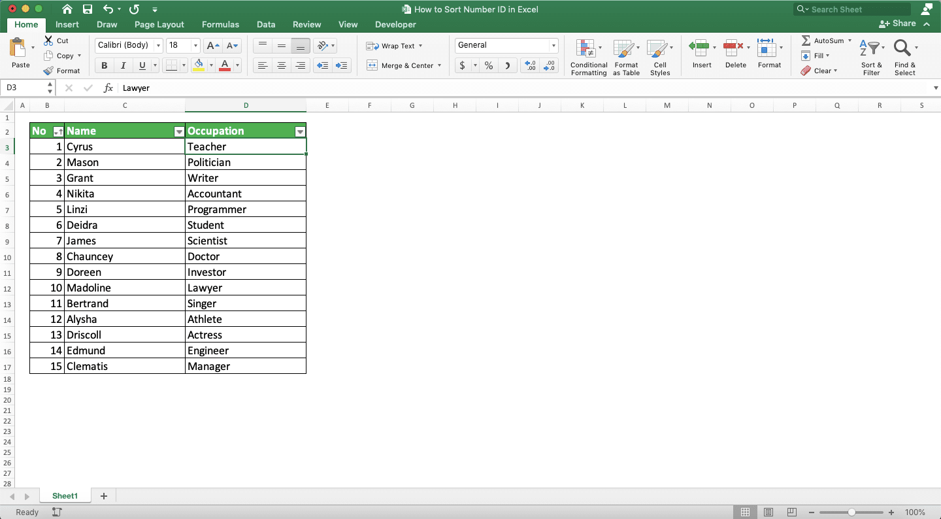This screenshot has height=519, width=941.
Task: Open the font name dropdown
Action: tap(158, 46)
